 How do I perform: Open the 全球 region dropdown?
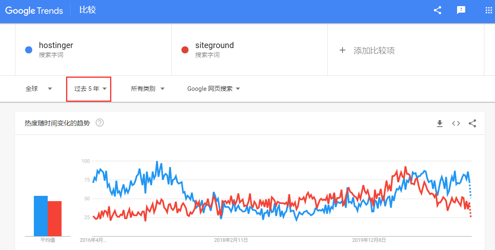coord(39,88)
